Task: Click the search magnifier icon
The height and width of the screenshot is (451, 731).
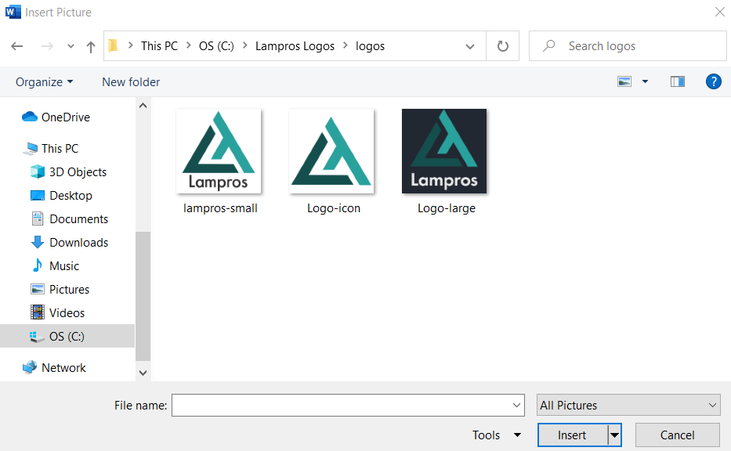Action: (549, 45)
